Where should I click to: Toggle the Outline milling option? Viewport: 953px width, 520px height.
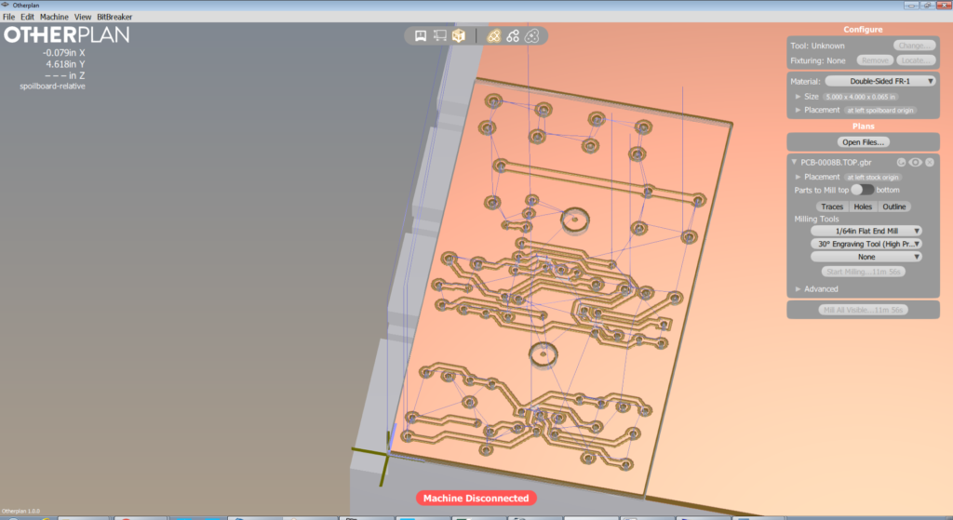tap(894, 207)
